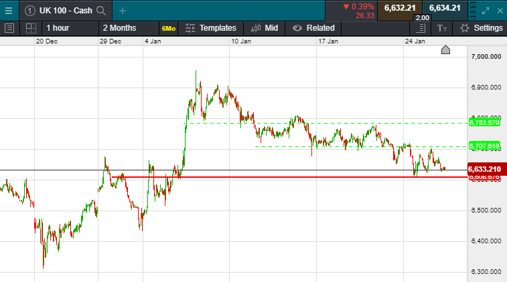Open the Templates menu

[x=211, y=28]
